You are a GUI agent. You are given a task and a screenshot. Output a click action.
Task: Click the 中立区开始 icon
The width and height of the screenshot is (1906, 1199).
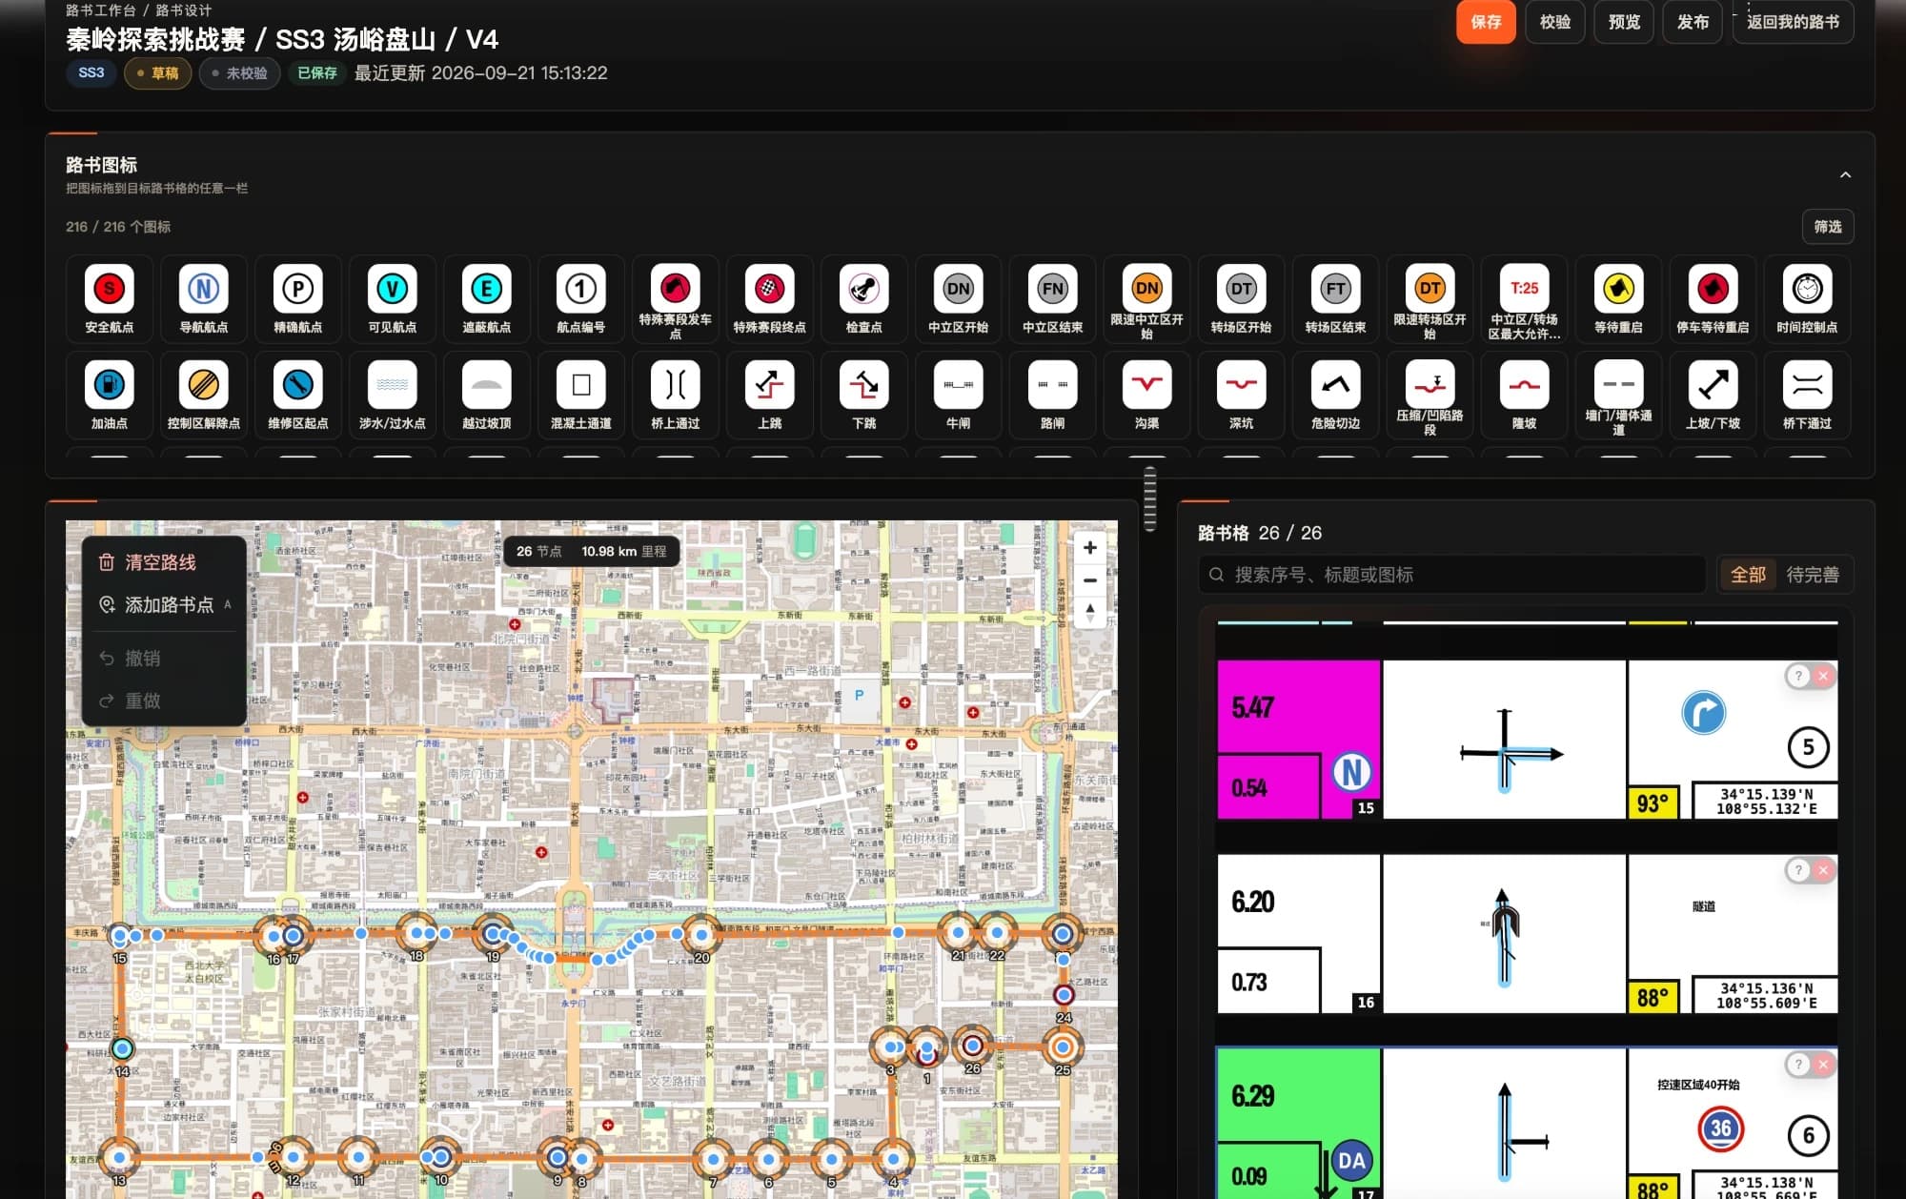[x=958, y=298]
